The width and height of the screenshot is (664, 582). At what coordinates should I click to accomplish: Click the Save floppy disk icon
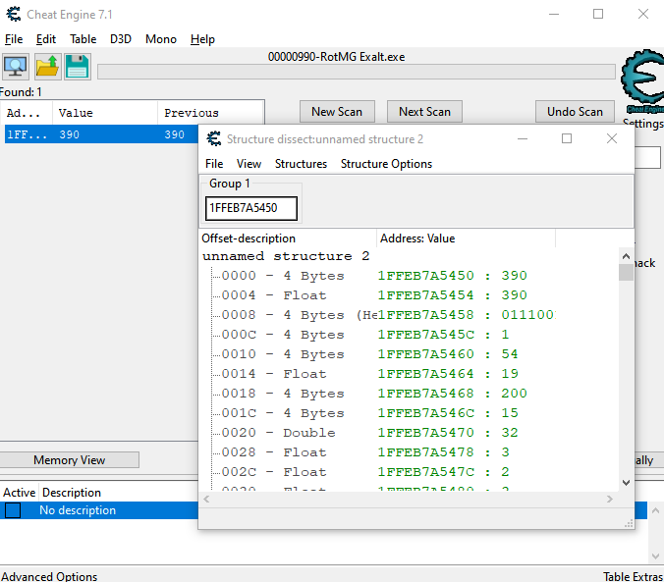coord(78,67)
